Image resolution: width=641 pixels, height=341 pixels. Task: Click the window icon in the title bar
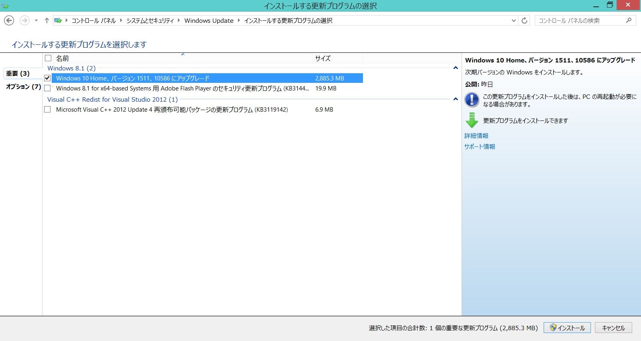click(x=5, y=6)
